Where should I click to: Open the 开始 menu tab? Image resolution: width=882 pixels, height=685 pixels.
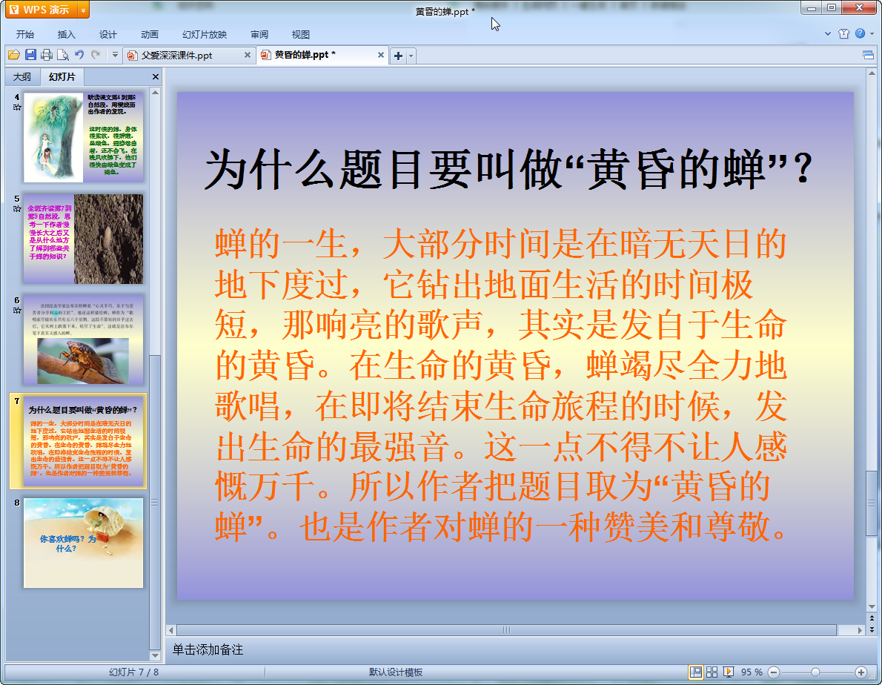tap(25, 34)
